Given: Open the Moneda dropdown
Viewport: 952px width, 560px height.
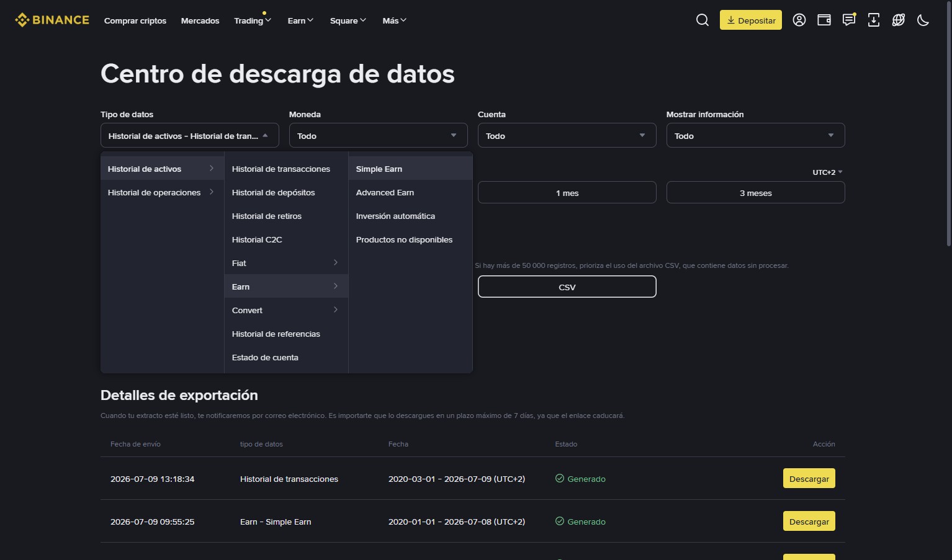Looking at the screenshot, I should pos(379,135).
